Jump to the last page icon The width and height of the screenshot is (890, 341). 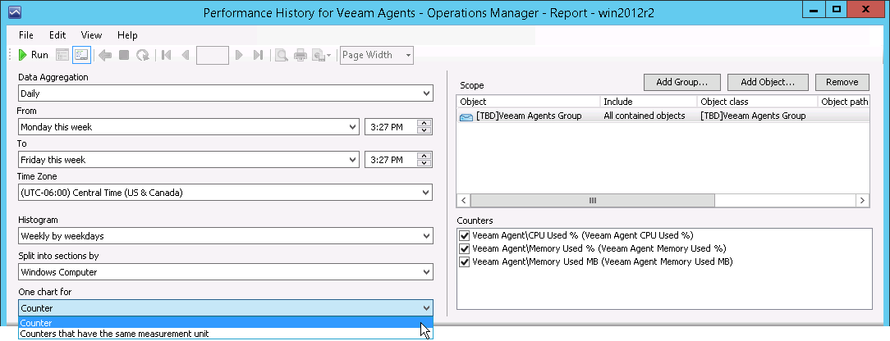pos(258,55)
